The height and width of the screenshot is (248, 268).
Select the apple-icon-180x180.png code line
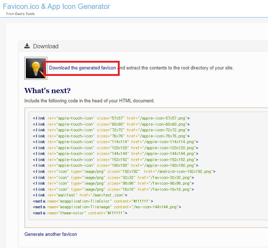(x=115, y=165)
